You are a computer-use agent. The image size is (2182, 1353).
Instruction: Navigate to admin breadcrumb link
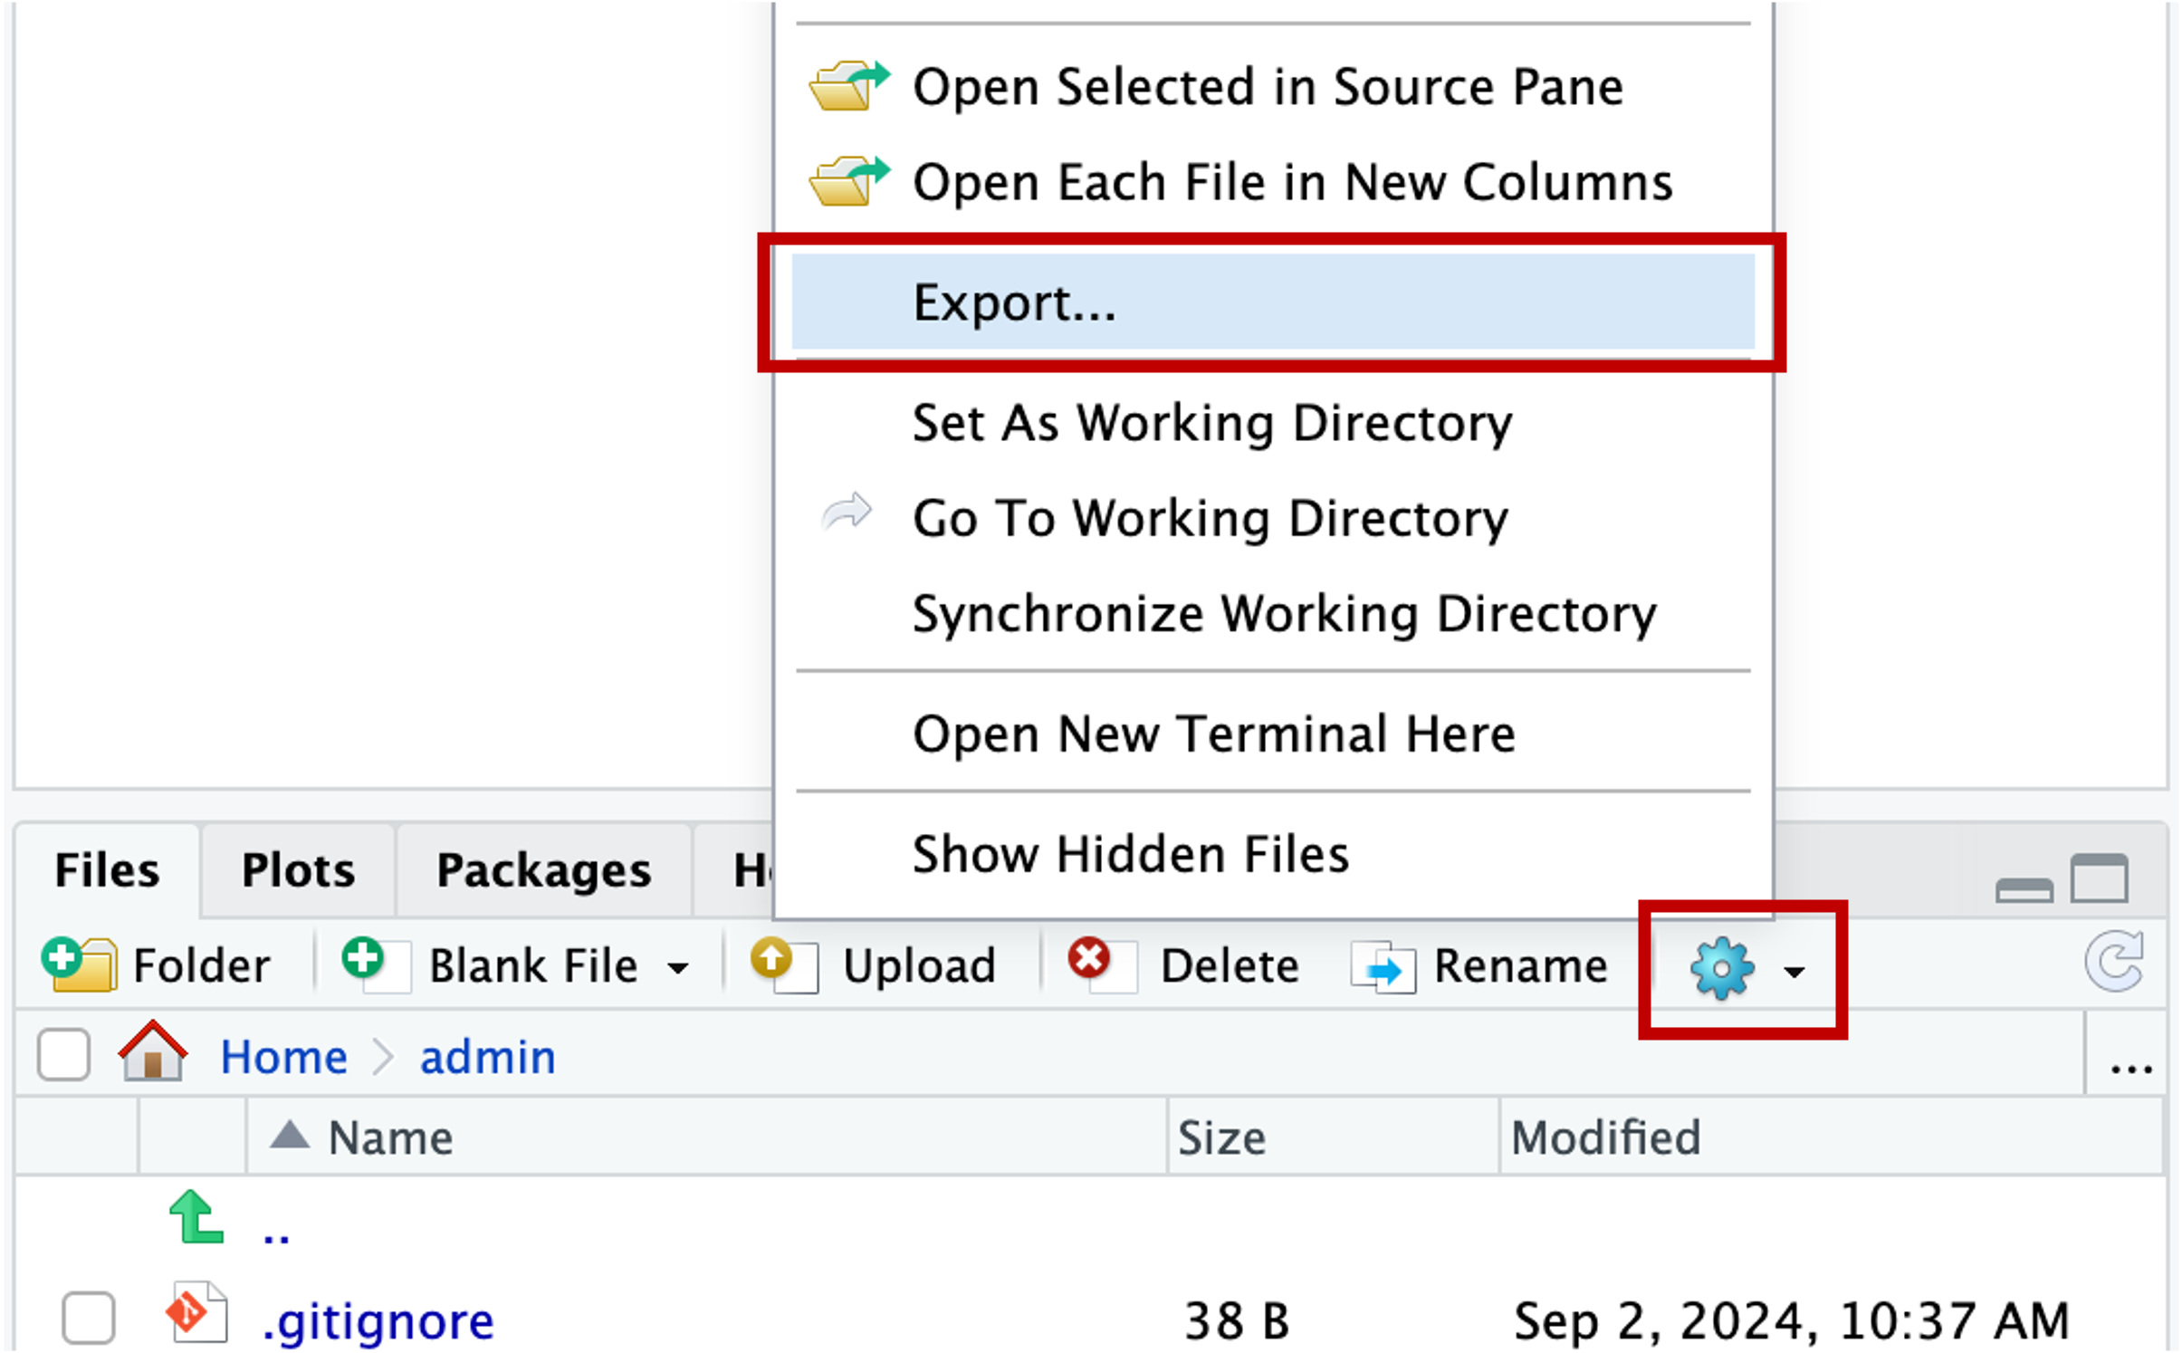[487, 1057]
